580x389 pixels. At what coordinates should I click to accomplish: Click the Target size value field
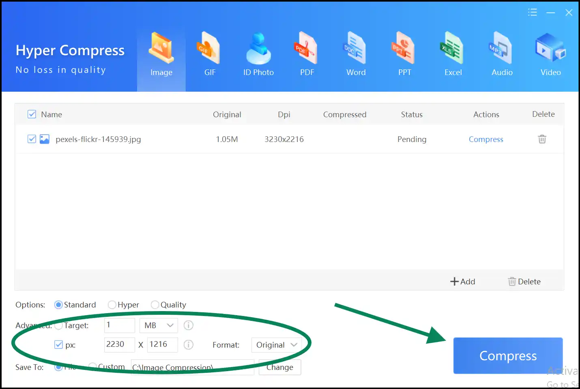[x=120, y=325]
